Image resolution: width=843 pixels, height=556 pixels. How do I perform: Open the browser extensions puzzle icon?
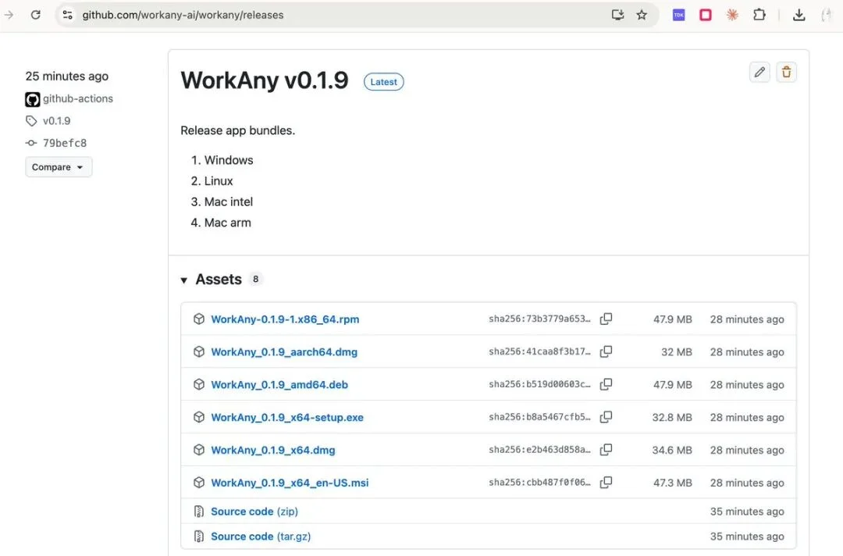point(759,15)
